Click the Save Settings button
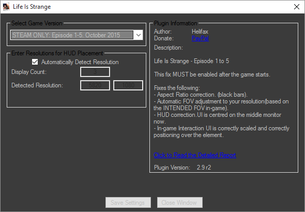 click(128, 203)
